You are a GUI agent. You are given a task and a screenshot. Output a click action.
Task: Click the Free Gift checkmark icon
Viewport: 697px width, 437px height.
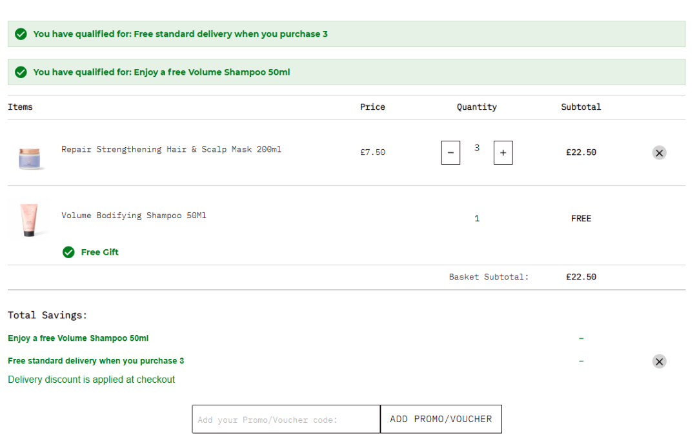(68, 252)
